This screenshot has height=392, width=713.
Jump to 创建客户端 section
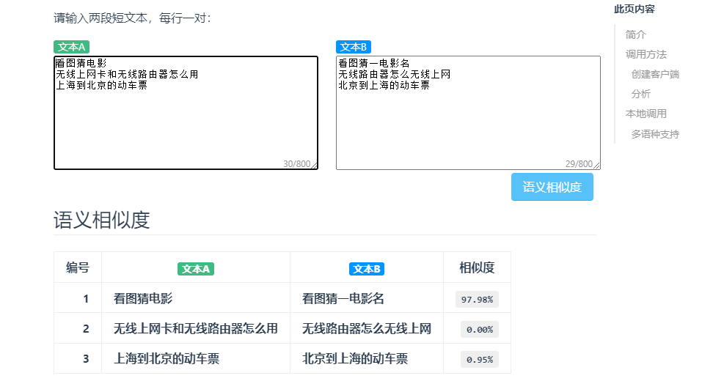[x=655, y=74]
